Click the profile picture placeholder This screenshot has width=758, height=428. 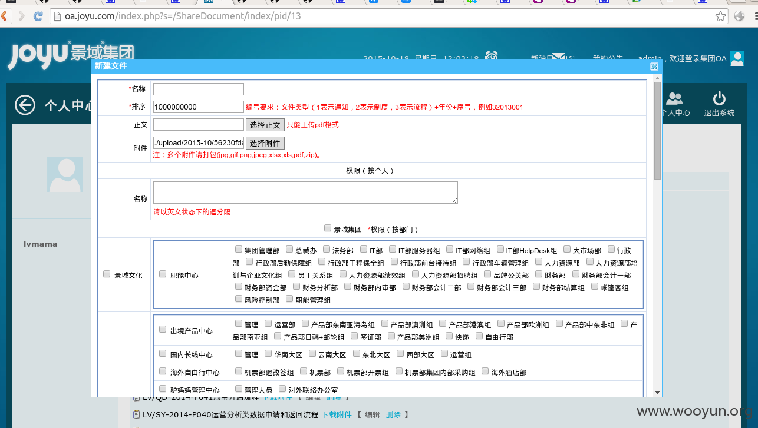point(65,174)
